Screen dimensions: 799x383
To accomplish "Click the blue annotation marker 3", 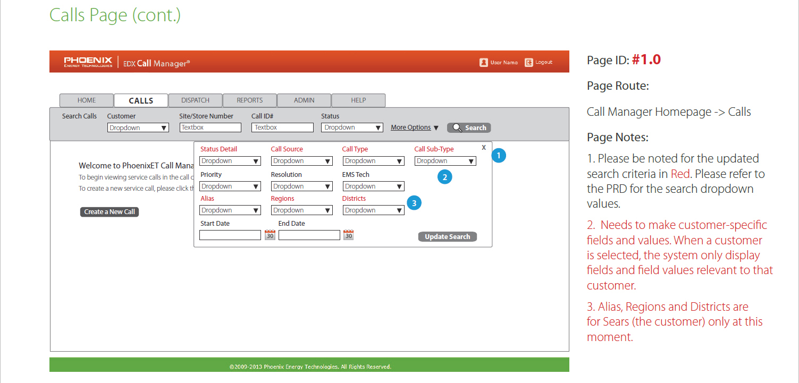I will click(x=414, y=202).
